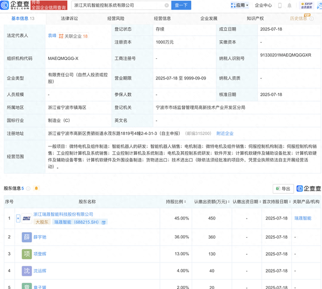Image resolution: width=322 pixels, height=289 pixels.
Task: Switch to 企业发展 tab
Action: tap(209, 19)
